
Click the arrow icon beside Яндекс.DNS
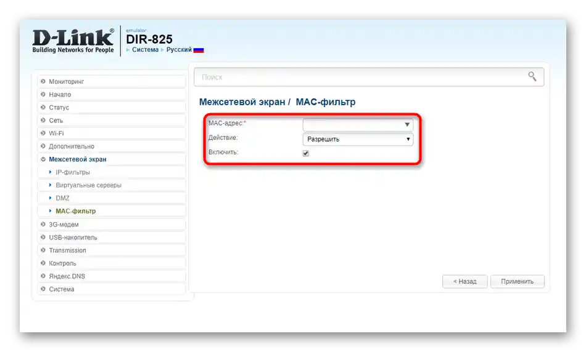pyautogui.click(x=43, y=276)
